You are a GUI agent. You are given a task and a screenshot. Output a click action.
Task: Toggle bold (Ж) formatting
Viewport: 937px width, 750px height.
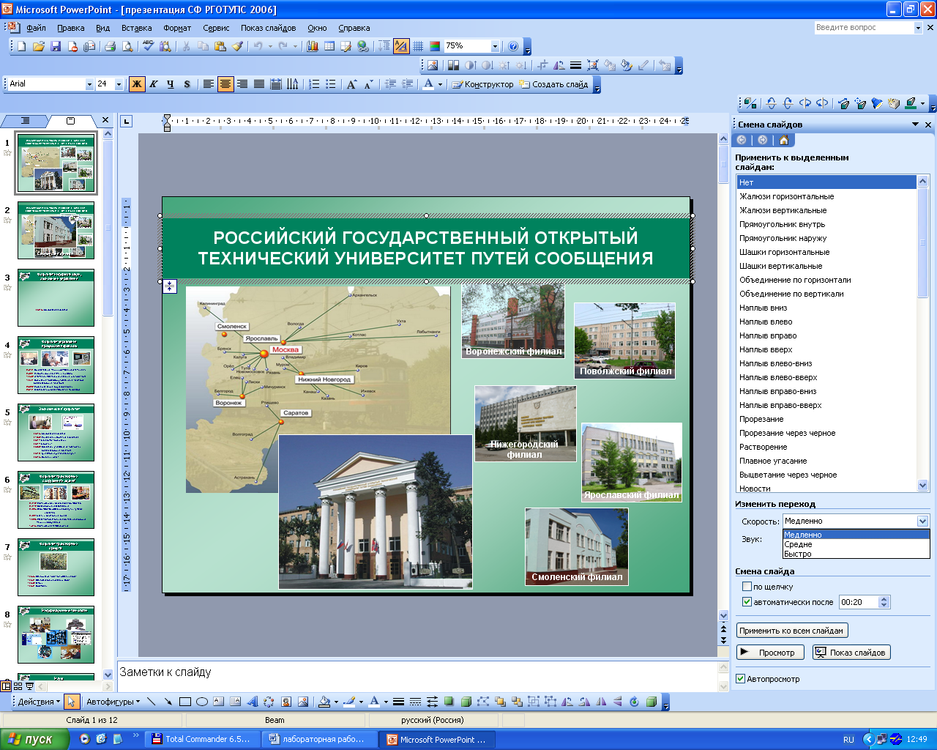pyautogui.click(x=137, y=84)
